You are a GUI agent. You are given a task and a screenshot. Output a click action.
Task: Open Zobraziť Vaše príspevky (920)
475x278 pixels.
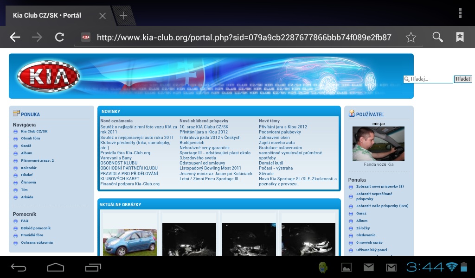click(382, 206)
